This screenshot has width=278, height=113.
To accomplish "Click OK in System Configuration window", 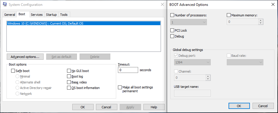I will pyautogui.click(x=83, y=107).
